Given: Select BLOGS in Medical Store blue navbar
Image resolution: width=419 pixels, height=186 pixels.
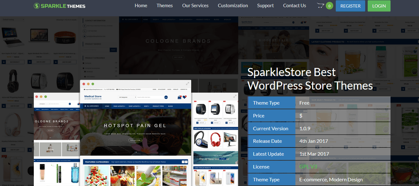Looking at the screenshot, I should pyautogui.click(x=171, y=106).
